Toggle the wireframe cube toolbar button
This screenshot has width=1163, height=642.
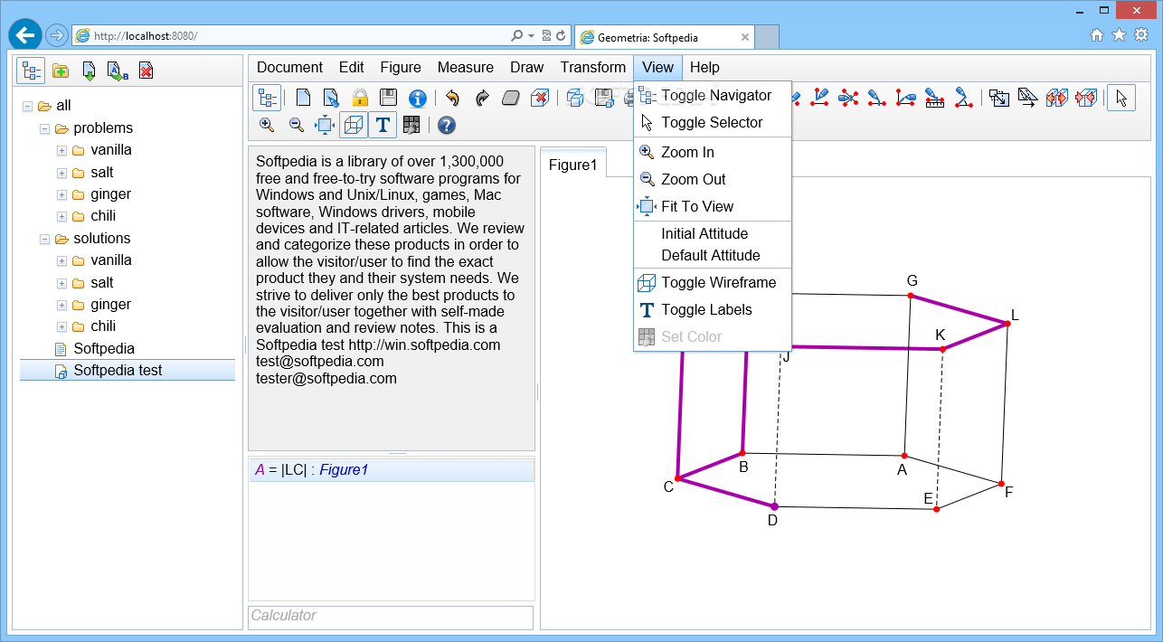click(x=354, y=125)
